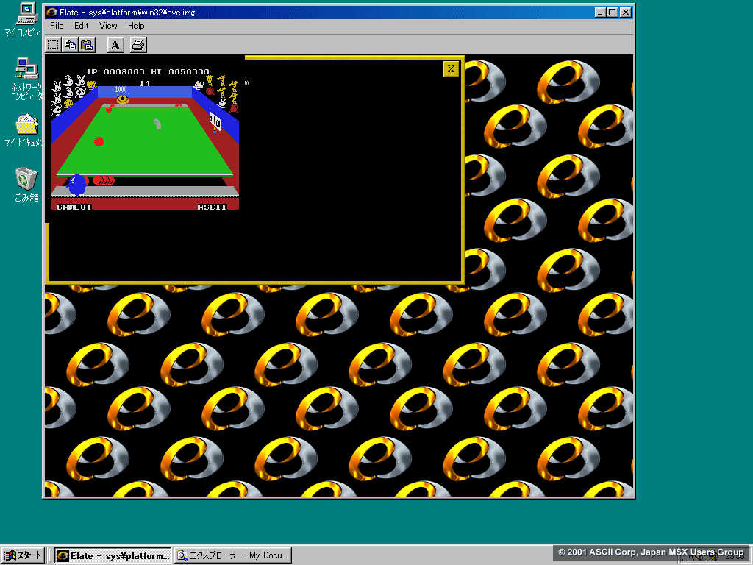Viewport: 753px width, 565px height.
Task: Minimize the Elate window
Action: [600, 12]
